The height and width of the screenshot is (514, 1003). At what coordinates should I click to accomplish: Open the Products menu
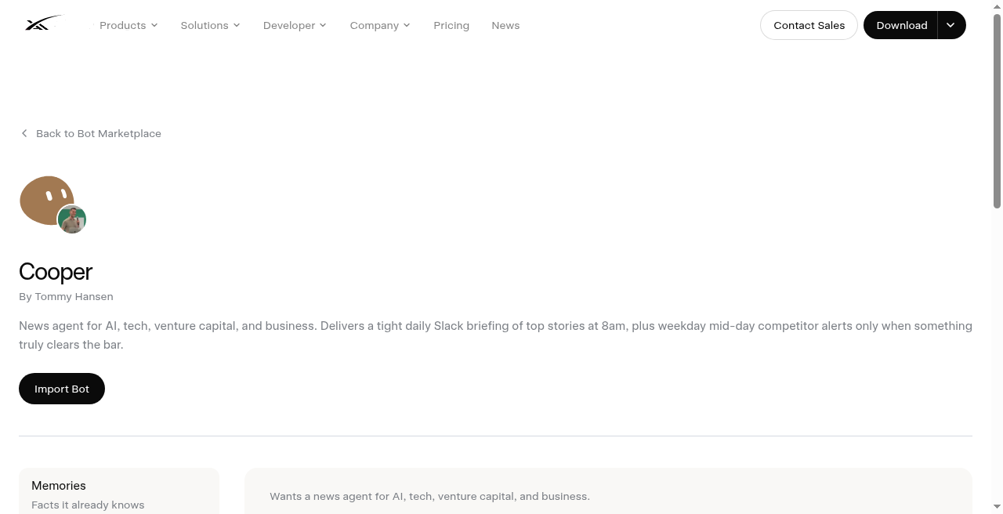click(x=129, y=25)
